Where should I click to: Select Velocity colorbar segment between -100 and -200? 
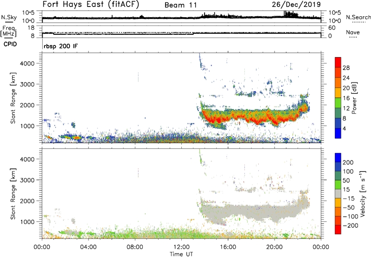point(338,220)
